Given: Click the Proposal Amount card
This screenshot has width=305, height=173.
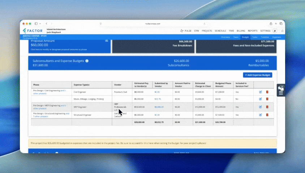Looking at the screenshot, I should (x=69, y=46).
